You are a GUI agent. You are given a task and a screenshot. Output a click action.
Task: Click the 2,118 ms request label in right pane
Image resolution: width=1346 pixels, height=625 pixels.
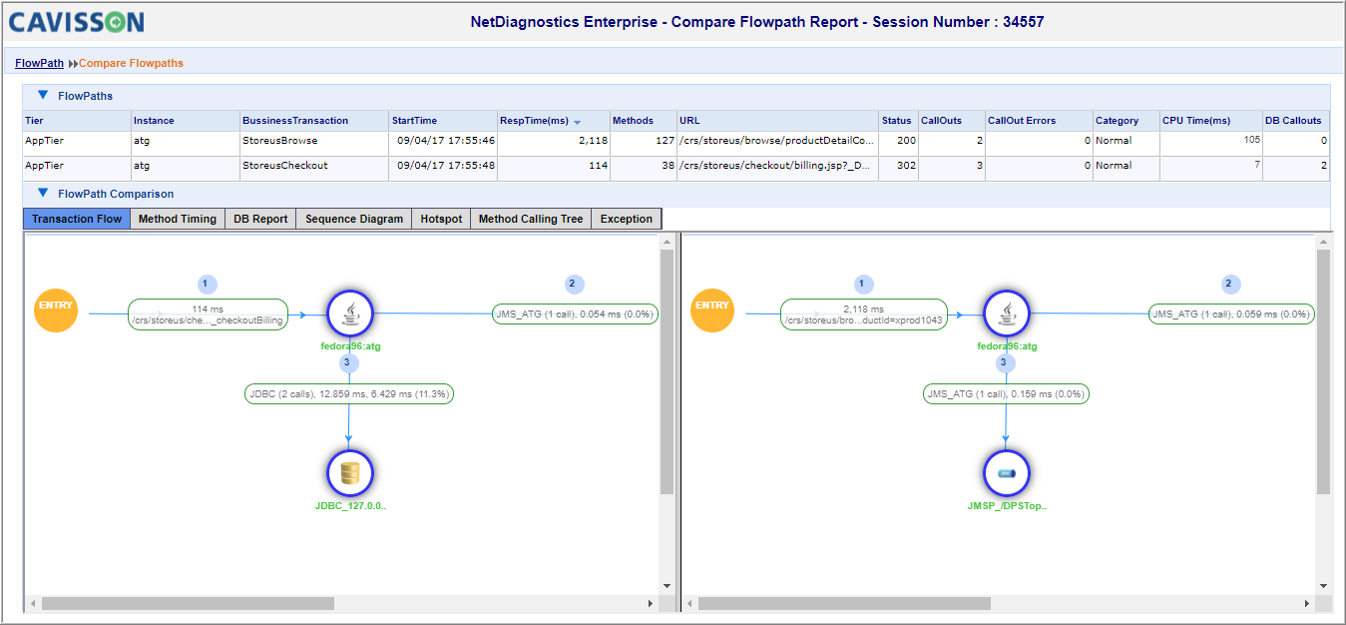[864, 314]
